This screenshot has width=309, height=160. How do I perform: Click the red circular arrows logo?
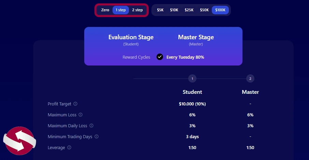[x=19, y=141]
